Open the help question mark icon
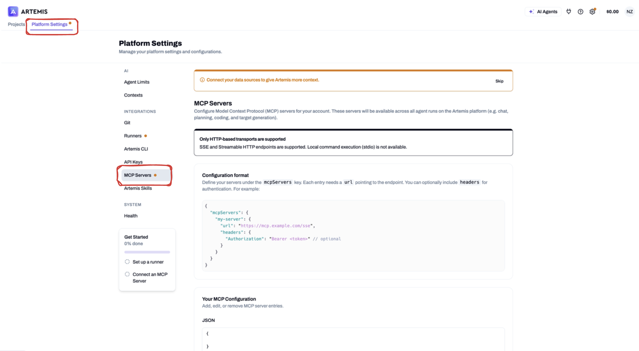The image size is (639, 351). [x=580, y=12]
